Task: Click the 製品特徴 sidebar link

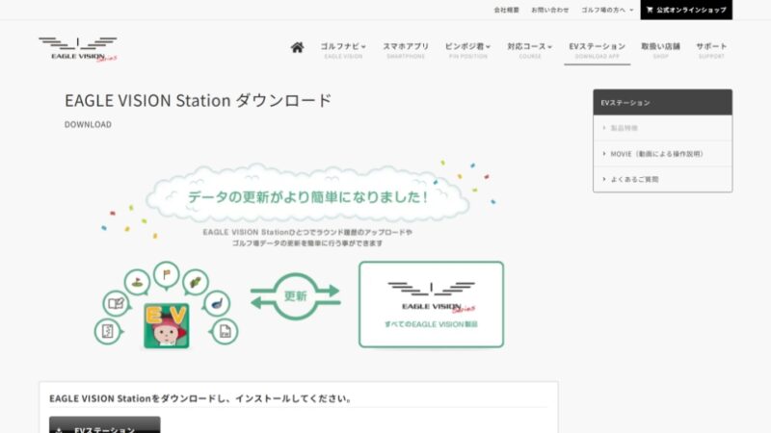Action: pyautogui.click(x=662, y=128)
